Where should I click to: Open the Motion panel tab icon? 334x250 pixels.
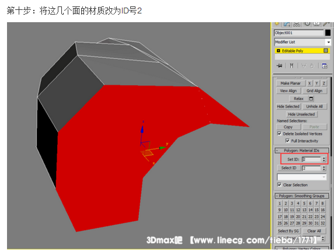[x=307, y=24]
